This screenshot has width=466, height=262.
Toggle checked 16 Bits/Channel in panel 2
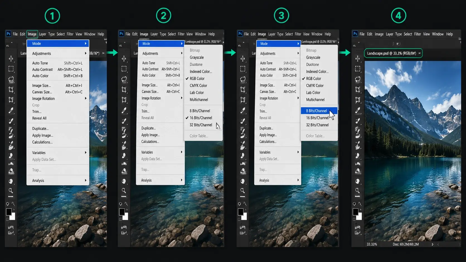click(x=203, y=118)
